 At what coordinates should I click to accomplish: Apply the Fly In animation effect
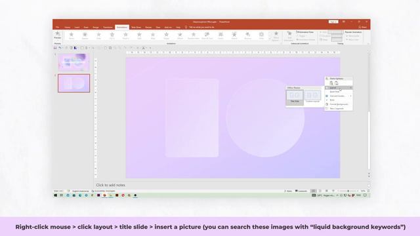112,35
